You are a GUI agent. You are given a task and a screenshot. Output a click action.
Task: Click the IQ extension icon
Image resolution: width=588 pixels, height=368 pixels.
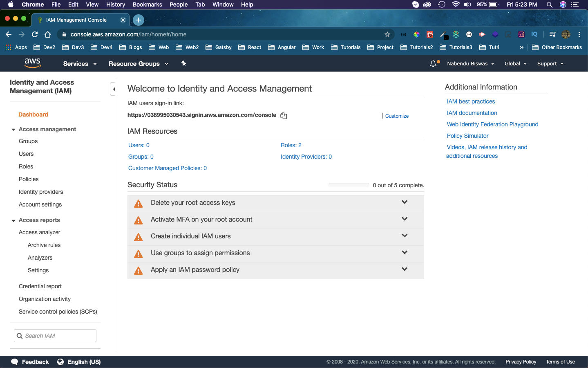(x=534, y=34)
